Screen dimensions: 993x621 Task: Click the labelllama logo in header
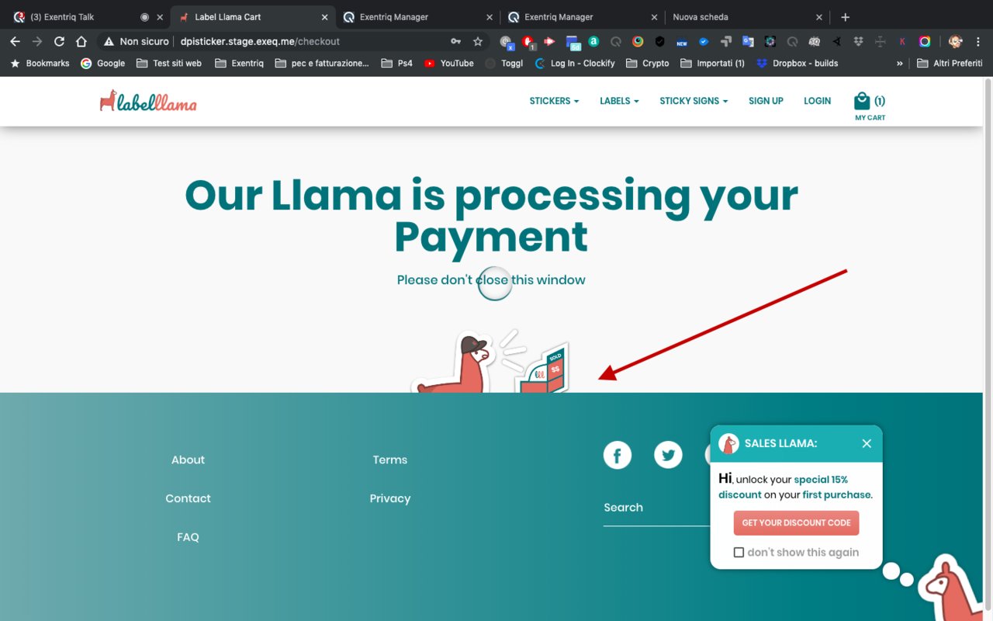(148, 101)
